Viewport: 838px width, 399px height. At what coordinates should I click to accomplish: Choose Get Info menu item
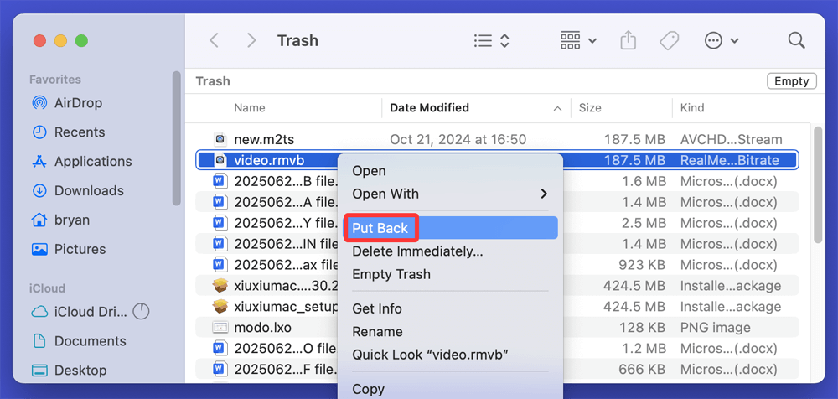(x=450, y=308)
